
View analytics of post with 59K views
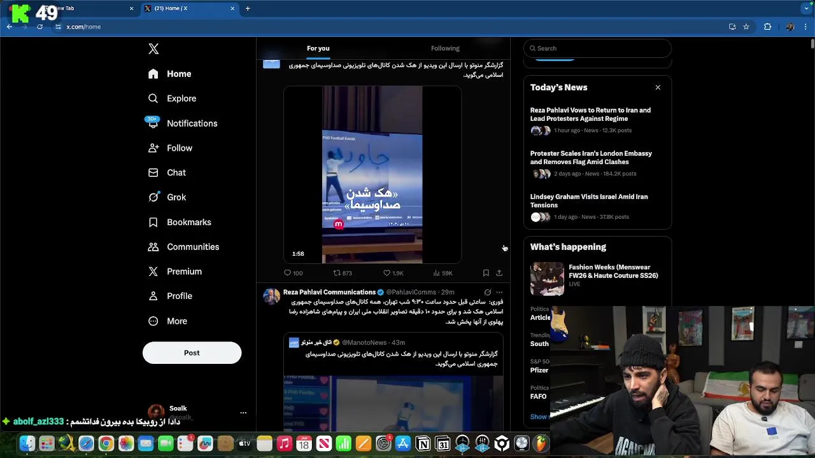click(x=443, y=273)
